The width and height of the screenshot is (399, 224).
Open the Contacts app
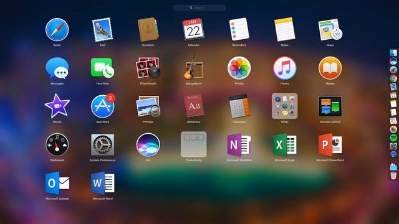[148, 30]
